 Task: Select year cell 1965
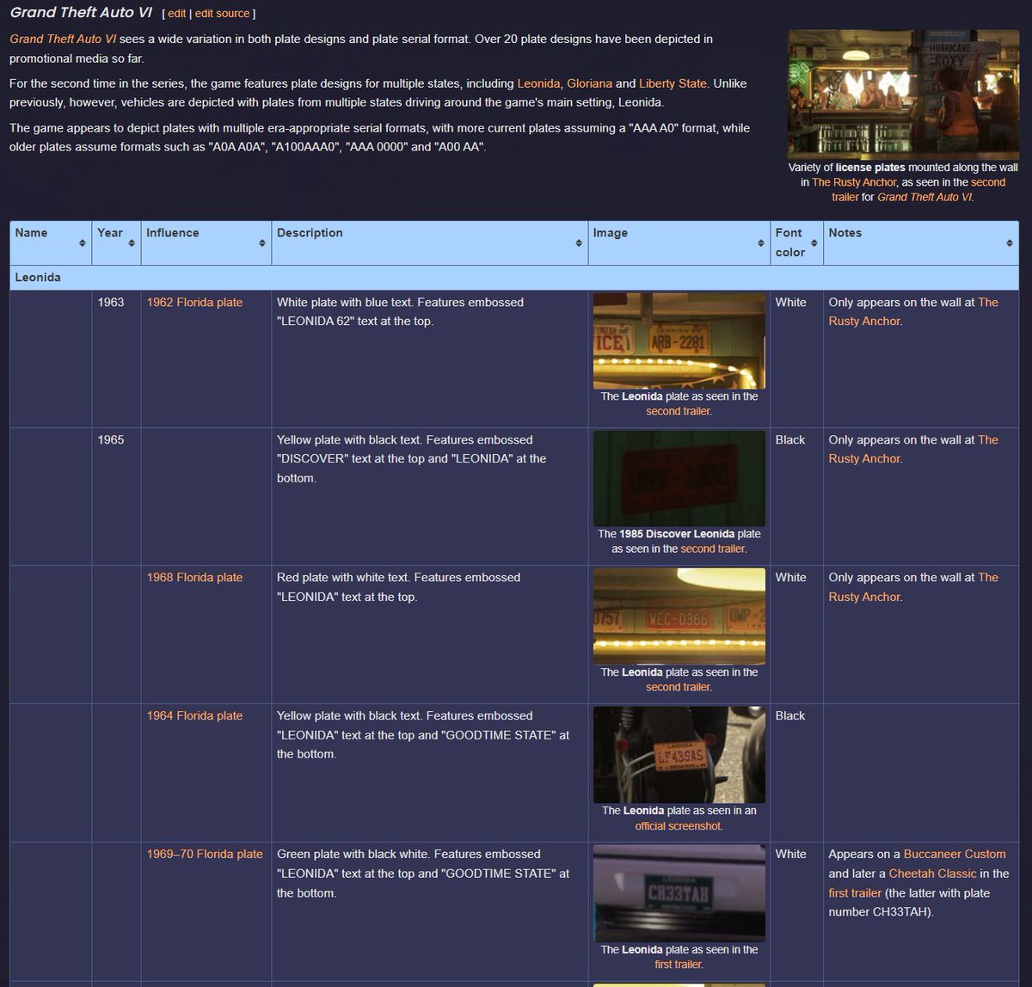[111, 439]
